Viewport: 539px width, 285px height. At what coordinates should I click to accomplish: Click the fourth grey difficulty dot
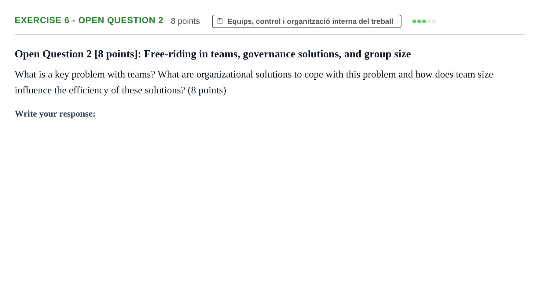click(429, 21)
